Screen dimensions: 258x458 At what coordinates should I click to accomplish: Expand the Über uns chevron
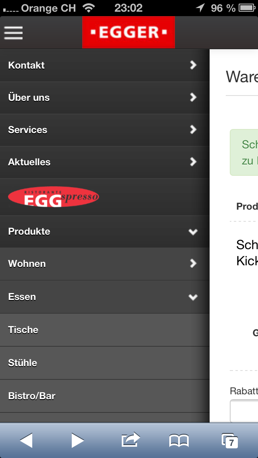pos(193,97)
